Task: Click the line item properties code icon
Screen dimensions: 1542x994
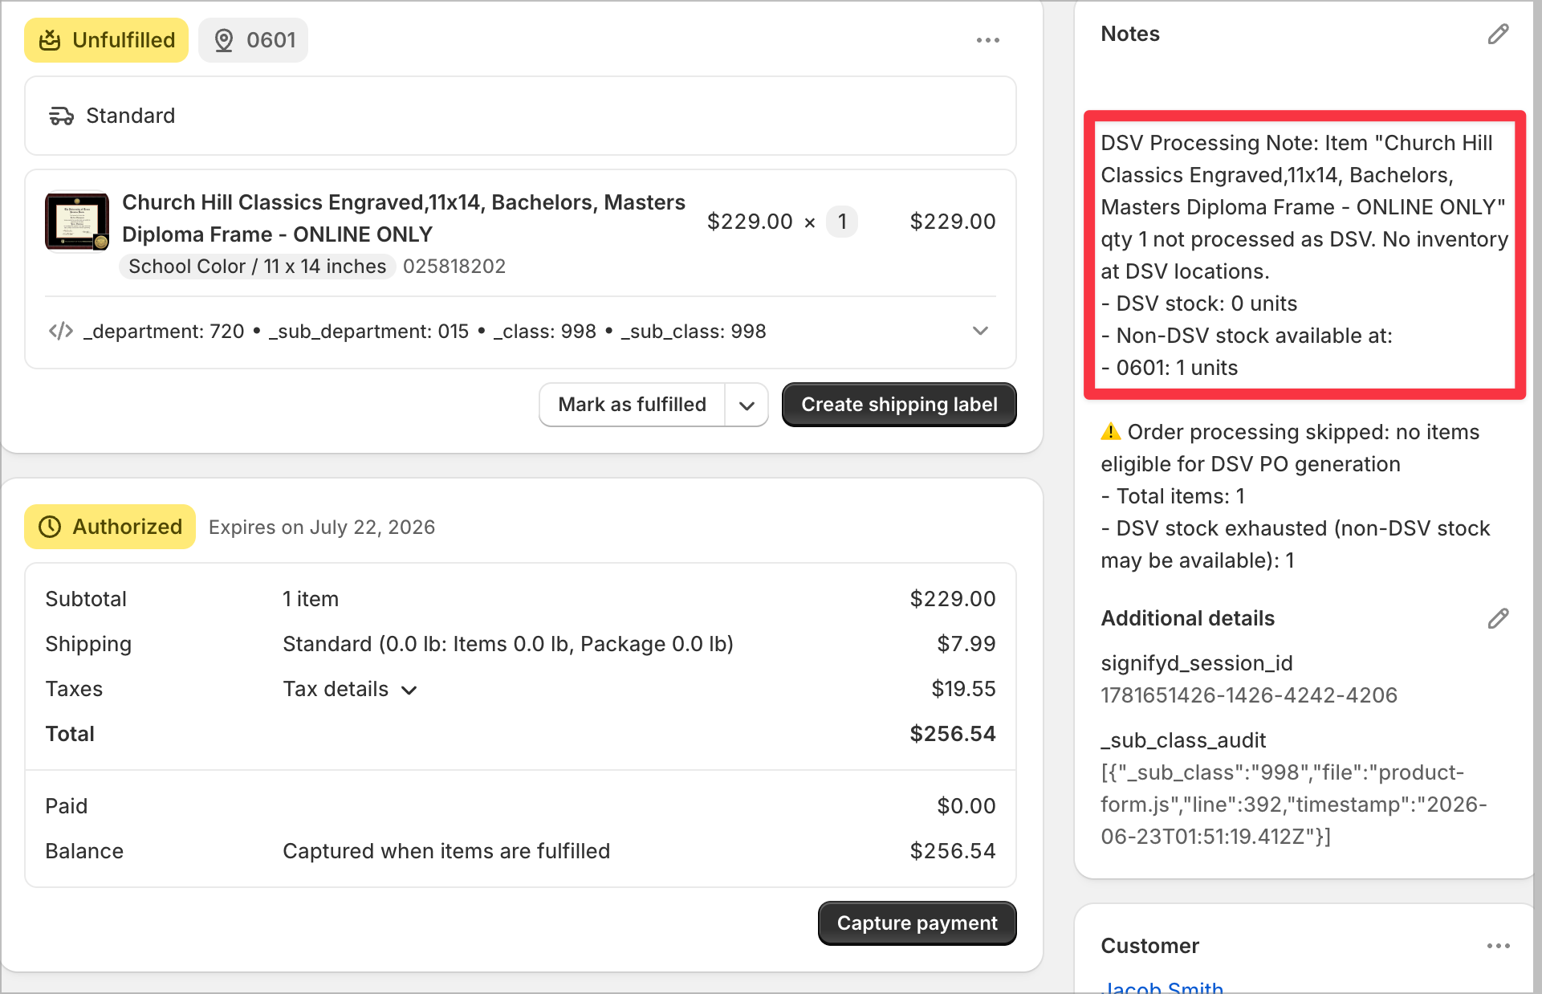Action: pyautogui.click(x=61, y=331)
